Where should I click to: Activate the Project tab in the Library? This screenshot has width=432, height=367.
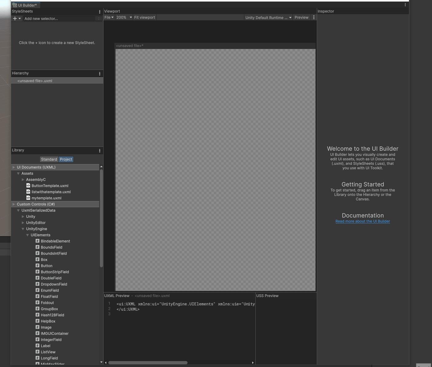pos(66,159)
